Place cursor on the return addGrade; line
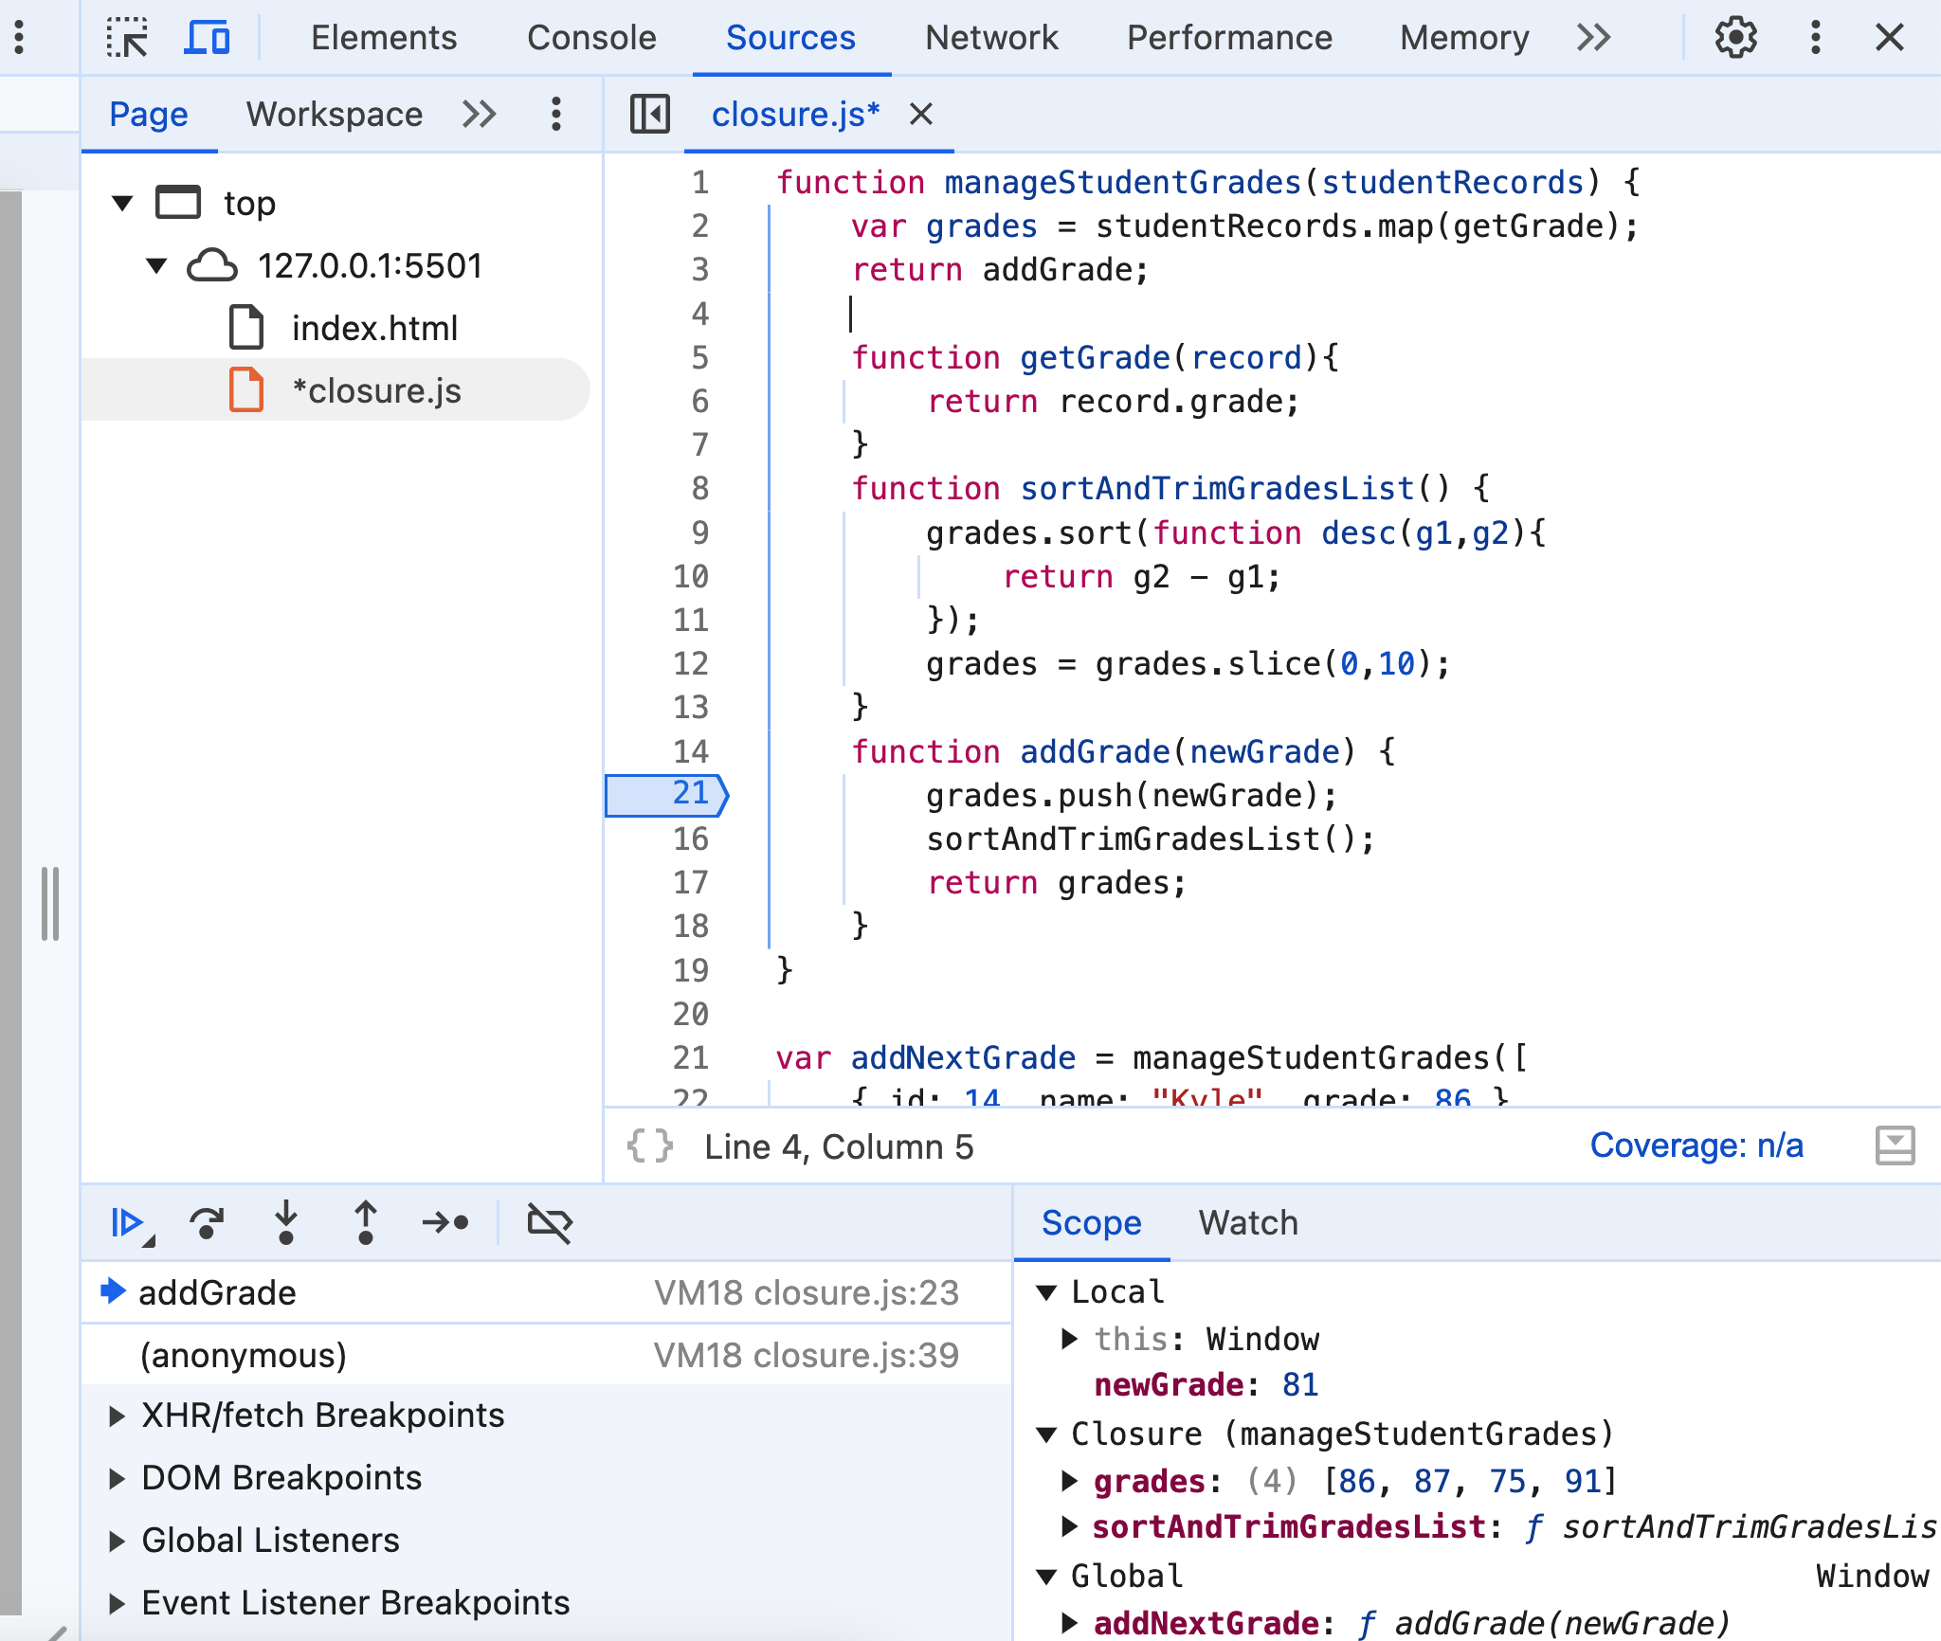This screenshot has width=1941, height=1641. [x=1000, y=271]
